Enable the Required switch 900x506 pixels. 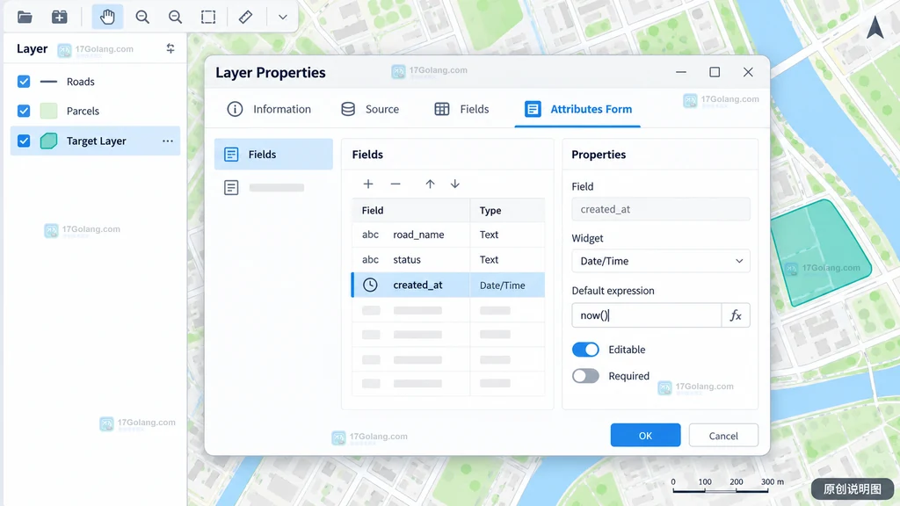tap(585, 376)
